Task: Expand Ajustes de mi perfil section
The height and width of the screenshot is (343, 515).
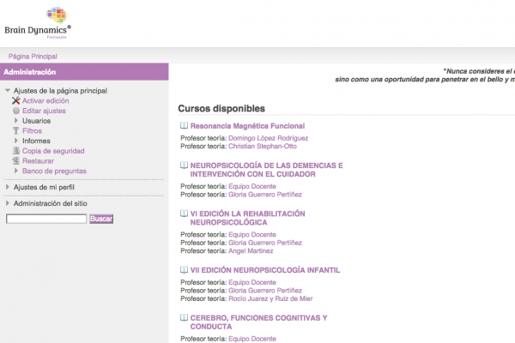Action: tap(8, 187)
